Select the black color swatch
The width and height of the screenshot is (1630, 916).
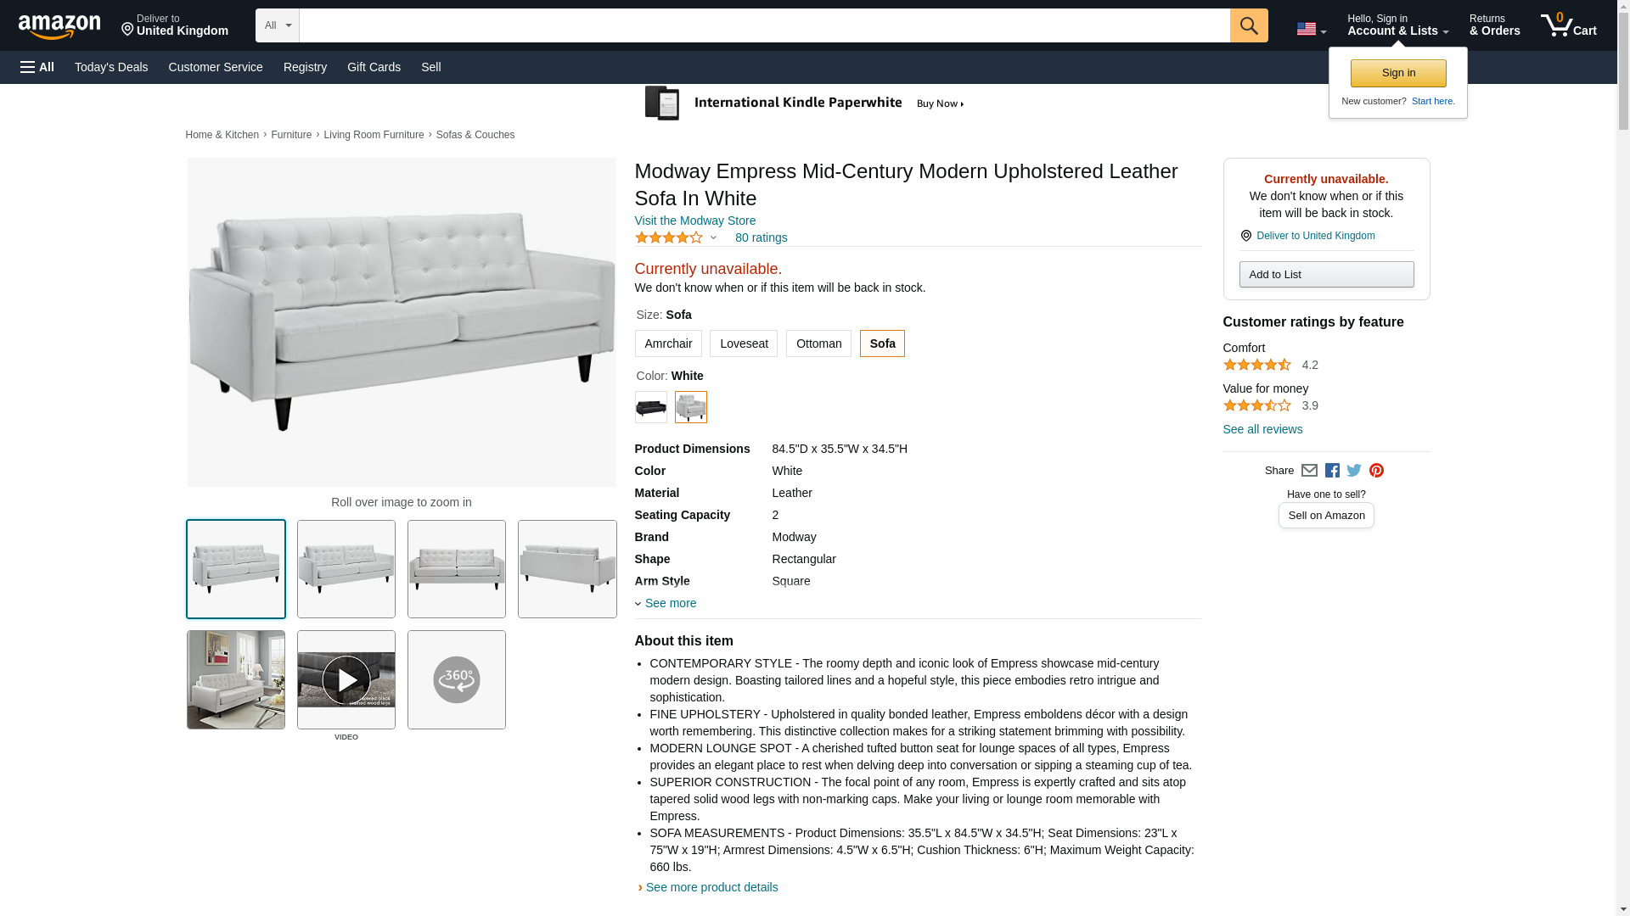click(651, 407)
